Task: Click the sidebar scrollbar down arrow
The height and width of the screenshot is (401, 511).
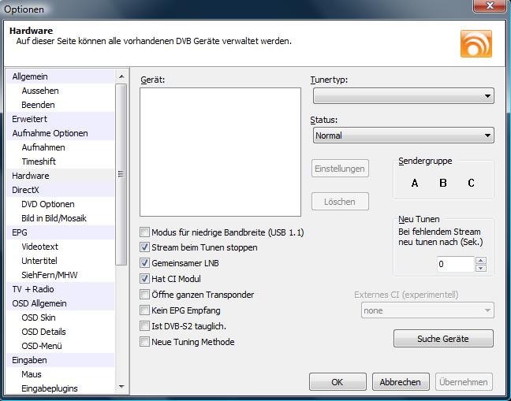Action: [121, 387]
